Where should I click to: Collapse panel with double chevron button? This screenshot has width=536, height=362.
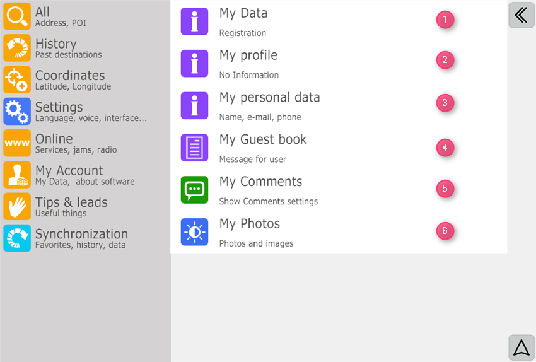pos(521,15)
